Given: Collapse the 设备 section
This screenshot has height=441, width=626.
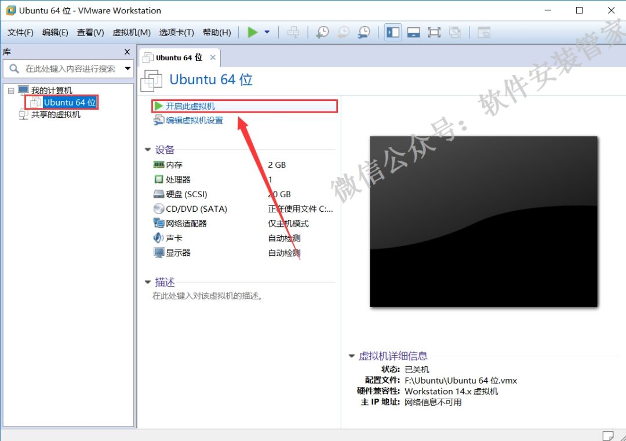Looking at the screenshot, I should (x=148, y=150).
